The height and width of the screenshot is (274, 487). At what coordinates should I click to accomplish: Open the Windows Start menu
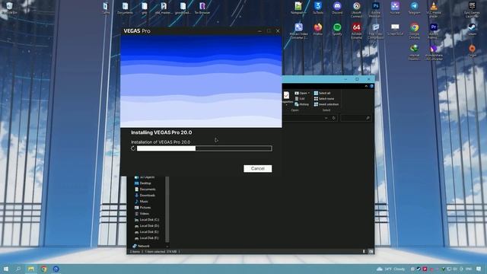pos(6,269)
